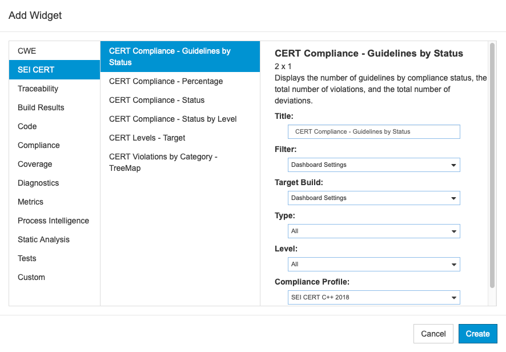This screenshot has height=352, width=506.
Task: Select the Process Intelligence category
Action: 54,221
